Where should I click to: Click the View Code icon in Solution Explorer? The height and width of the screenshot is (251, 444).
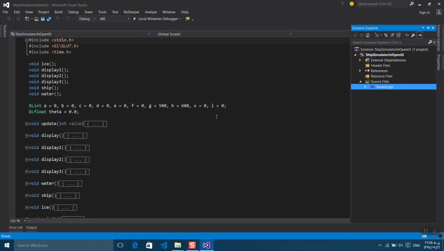point(407,35)
